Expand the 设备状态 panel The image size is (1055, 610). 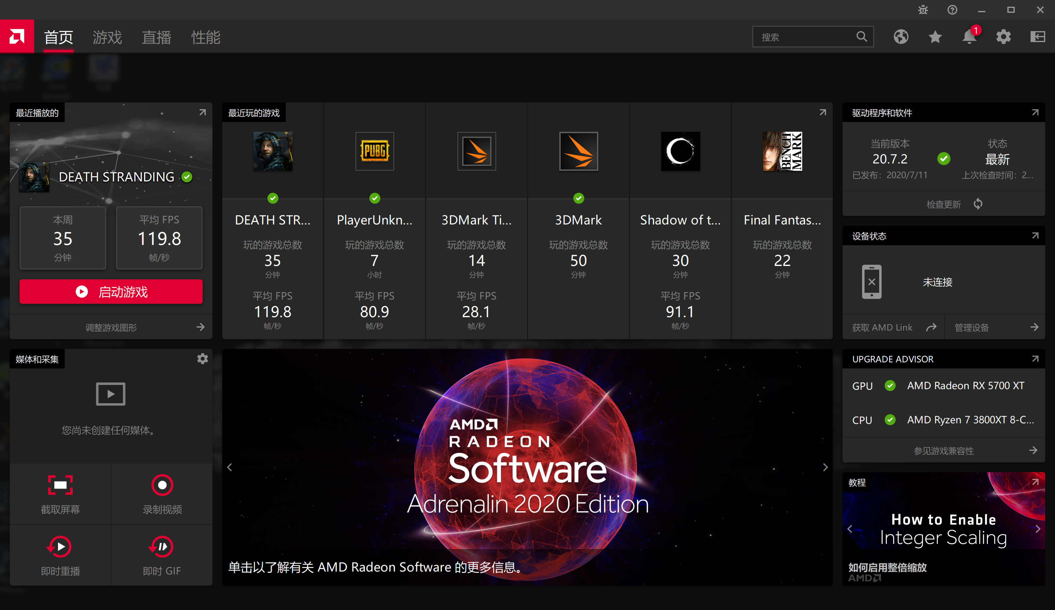(x=1035, y=235)
